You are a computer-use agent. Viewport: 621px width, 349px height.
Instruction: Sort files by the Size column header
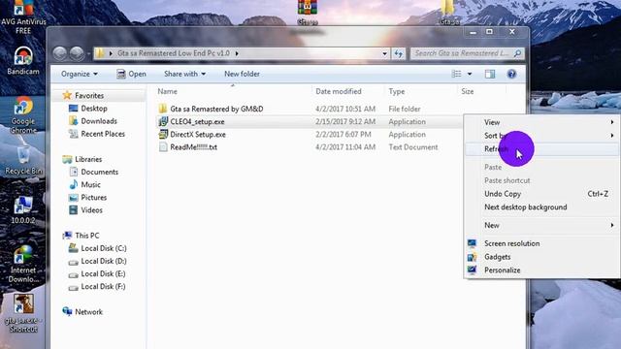tap(468, 91)
